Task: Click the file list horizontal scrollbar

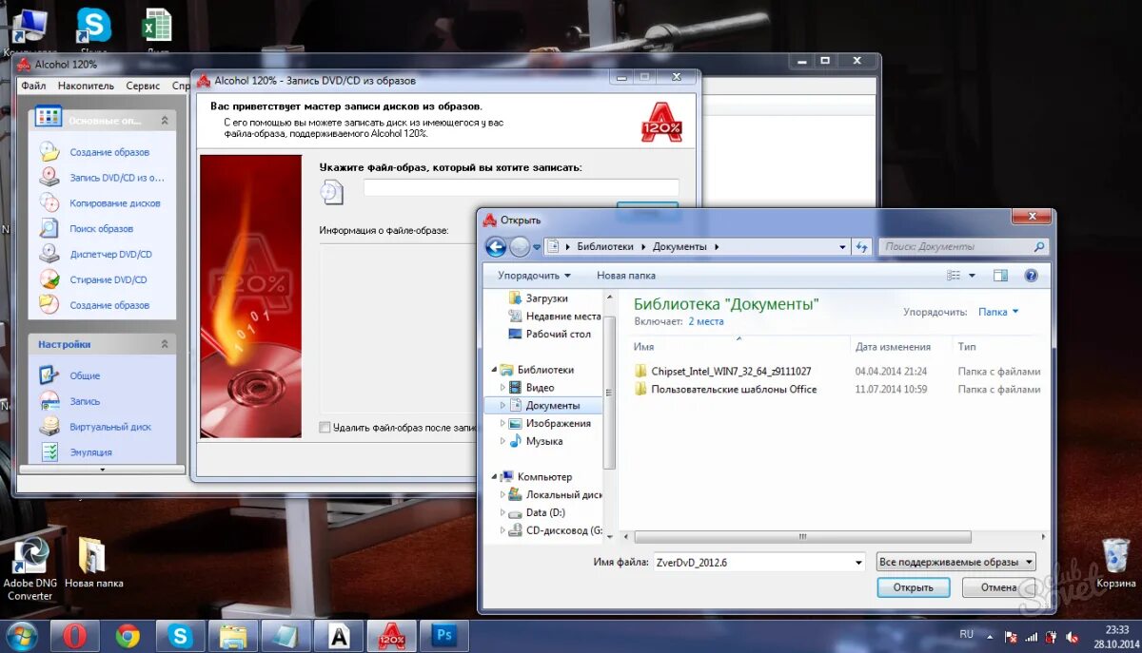Action: pos(803,537)
